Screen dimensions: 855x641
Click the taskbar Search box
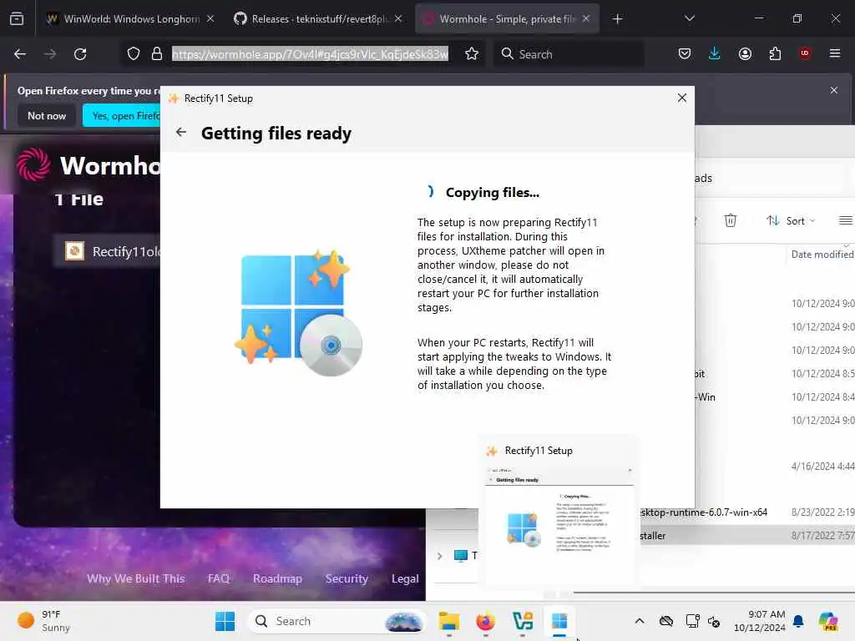336,621
